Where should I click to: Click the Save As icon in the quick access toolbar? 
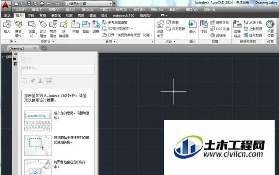tap(35, 3)
